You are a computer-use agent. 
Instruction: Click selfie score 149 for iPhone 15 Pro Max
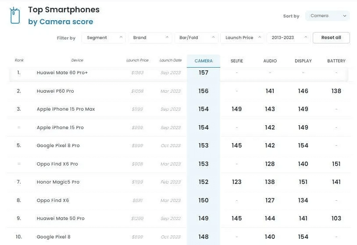pyautogui.click(x=237, y=109)
